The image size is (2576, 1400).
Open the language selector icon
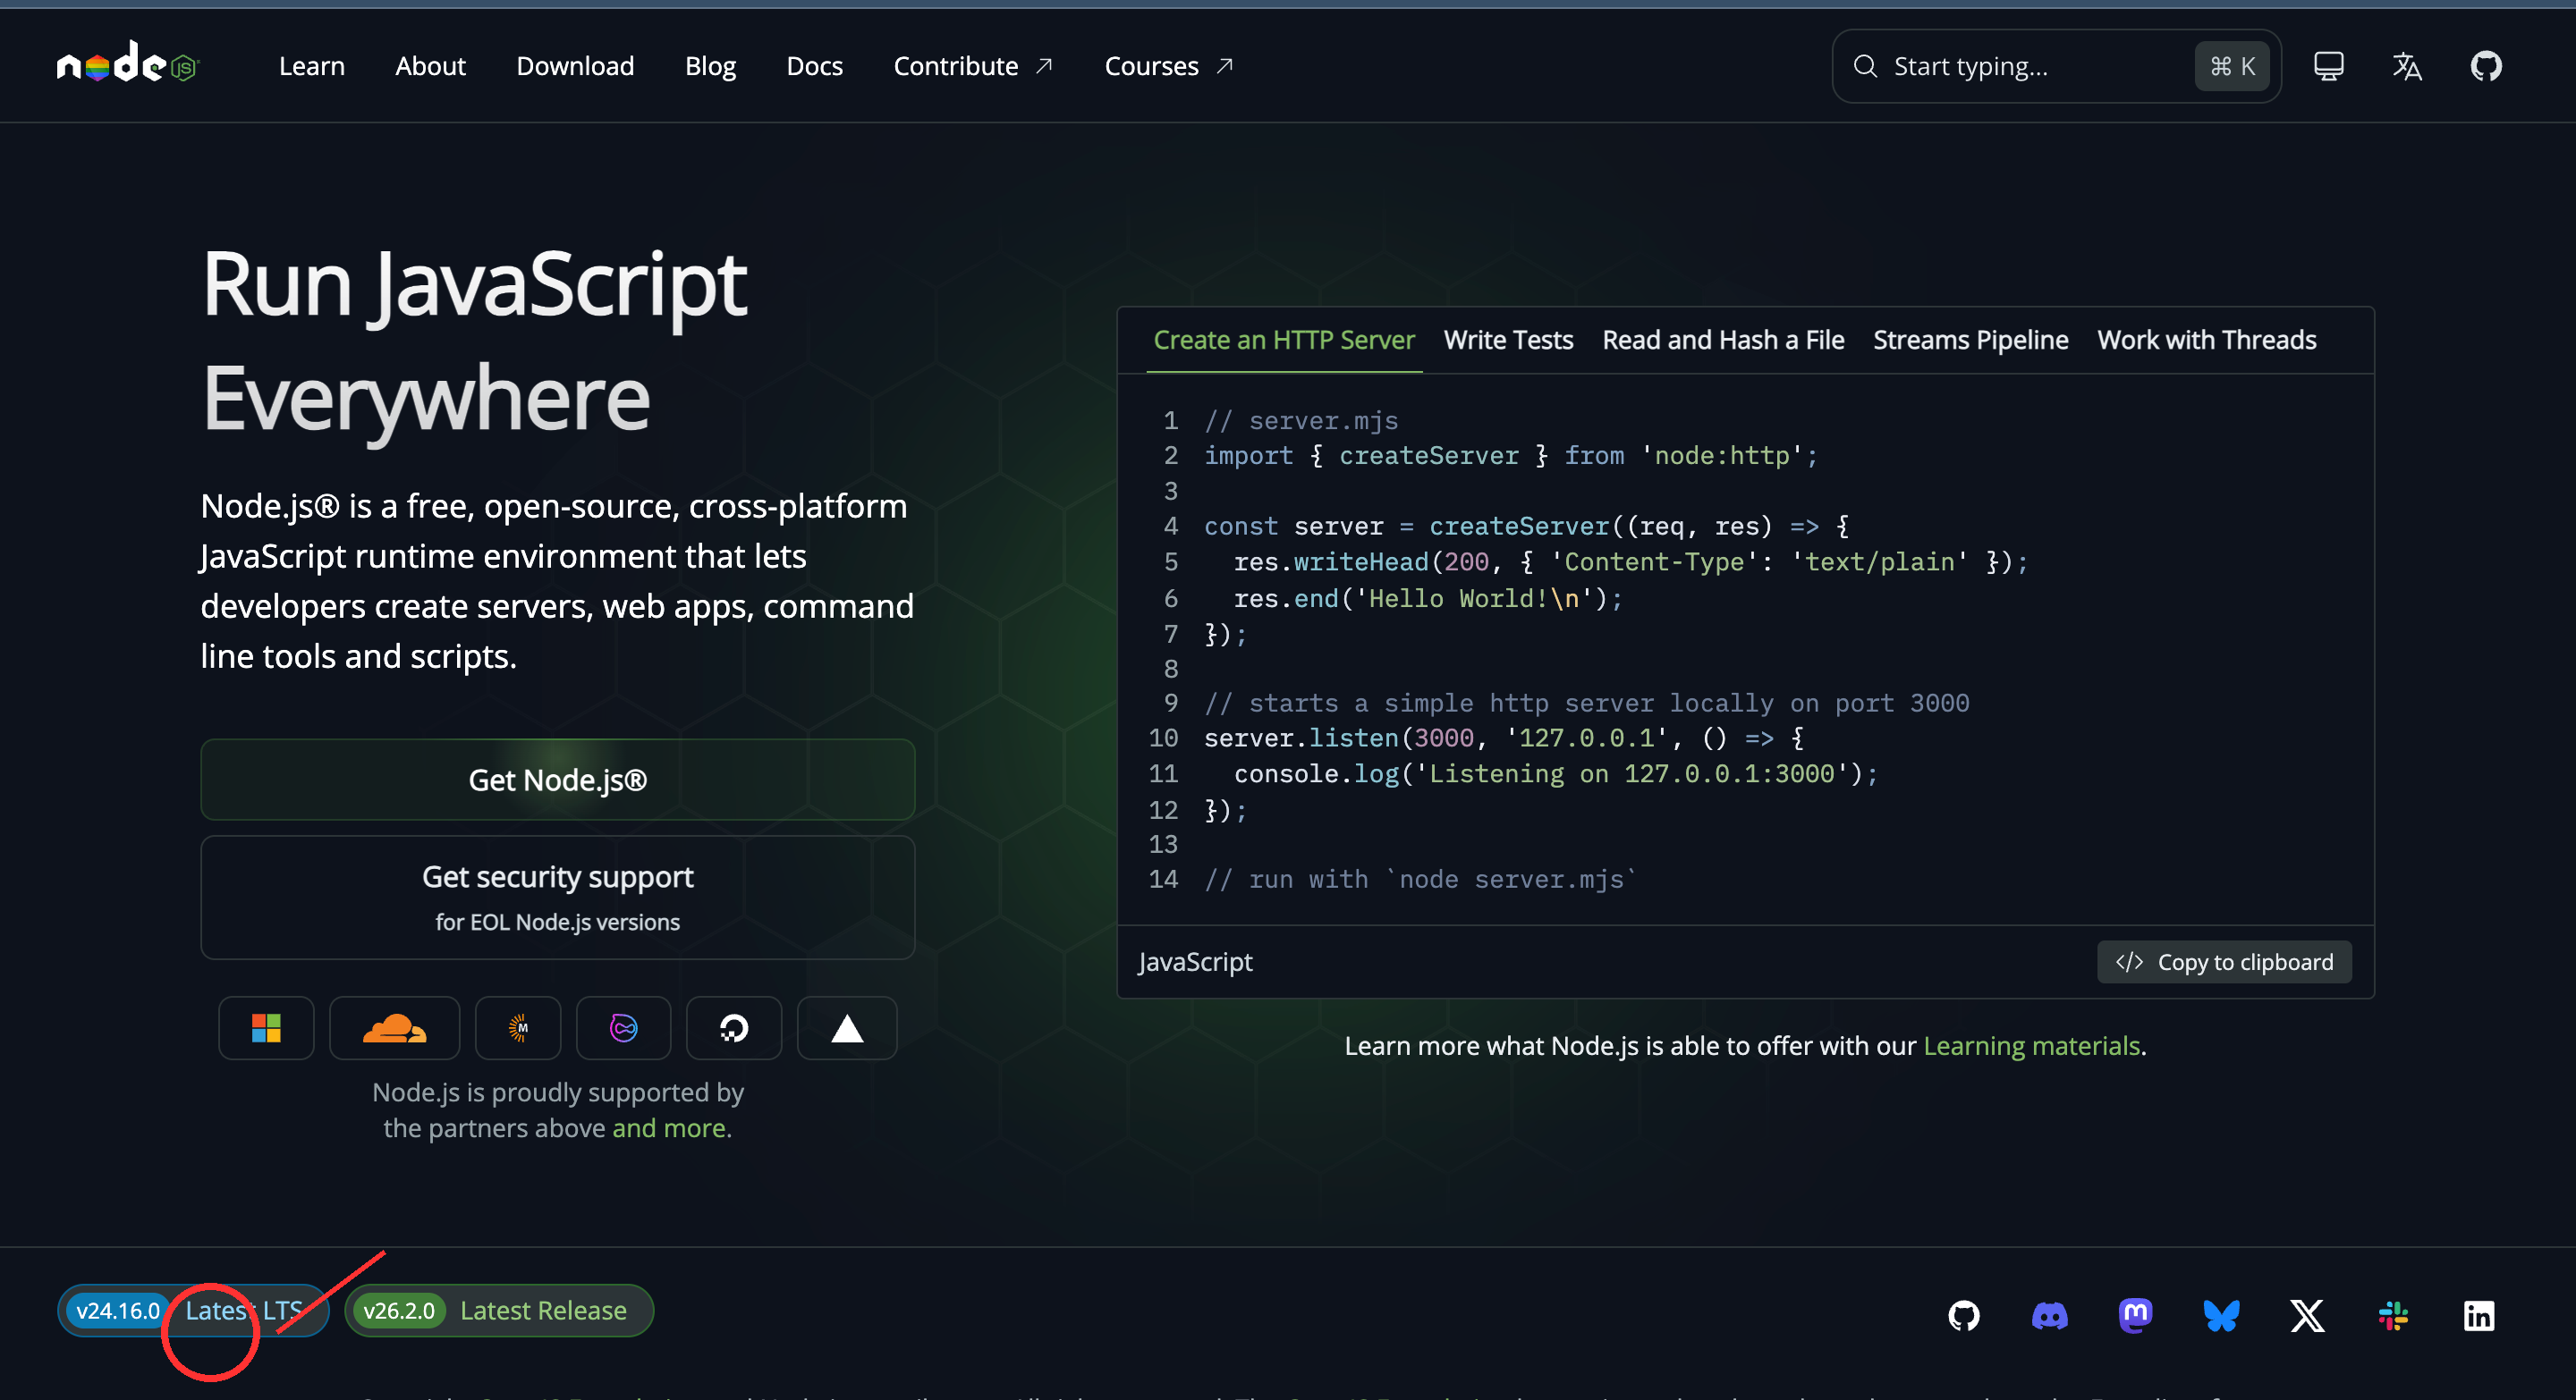tap(2407, 66)
